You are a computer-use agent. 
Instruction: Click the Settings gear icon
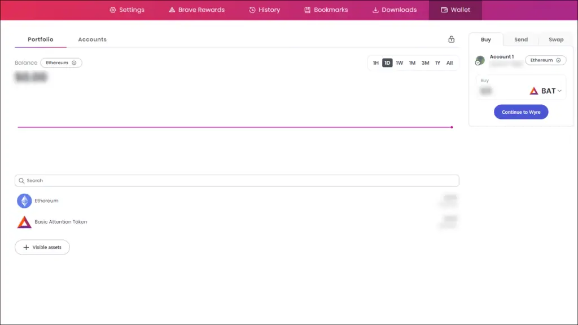[113, 10]
